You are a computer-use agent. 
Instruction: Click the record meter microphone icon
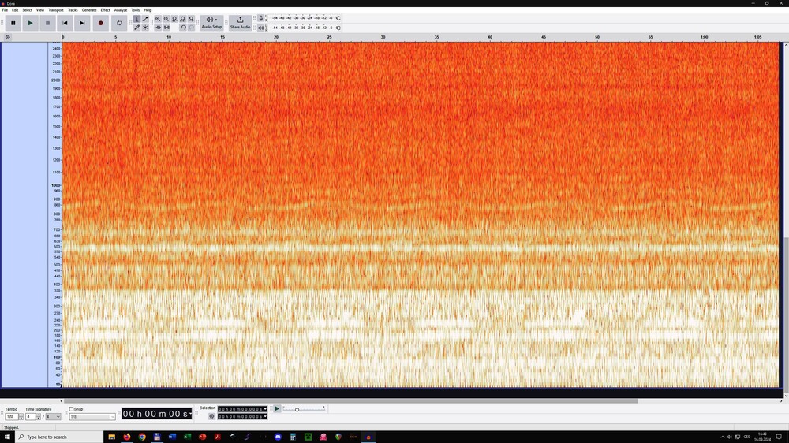tap(261, 18)
